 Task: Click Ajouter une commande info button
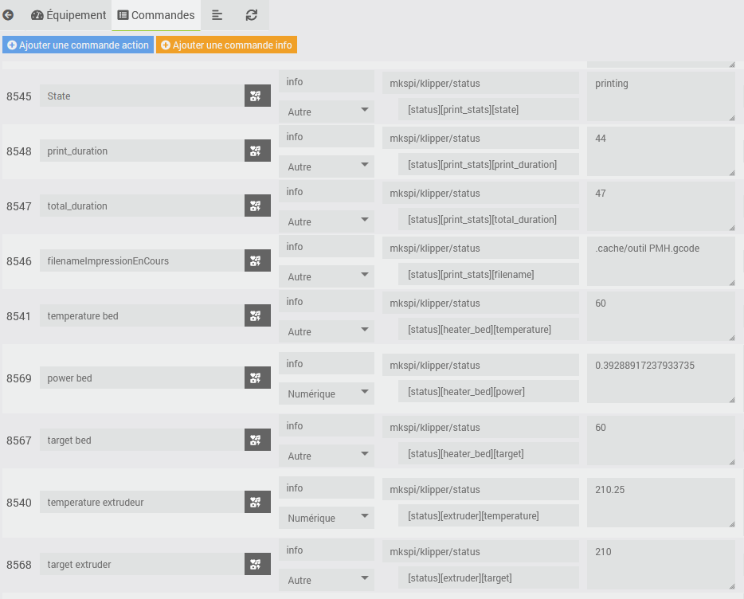coord(227,45)
